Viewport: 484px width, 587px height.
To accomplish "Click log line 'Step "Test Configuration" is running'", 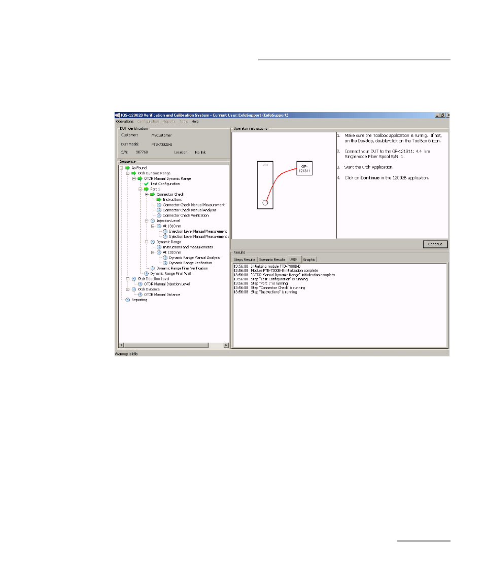I will (270, 279).
